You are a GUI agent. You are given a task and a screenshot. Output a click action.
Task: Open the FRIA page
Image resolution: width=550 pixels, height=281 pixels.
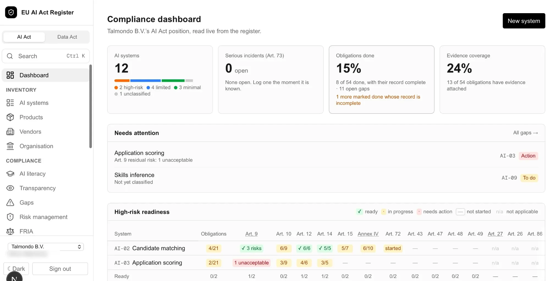pyautogui.click(x=46, y=231)
